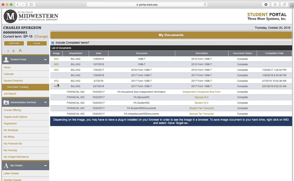Screen dimensions: 294x181
Task: Open IMG for 1/30/2017 billing document
Action: click(x=56, y=70)
